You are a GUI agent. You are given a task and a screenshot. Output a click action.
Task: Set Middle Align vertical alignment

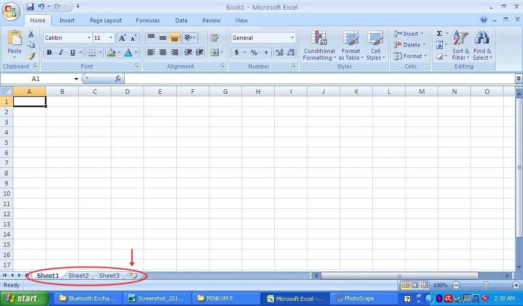tap(163, 38)
